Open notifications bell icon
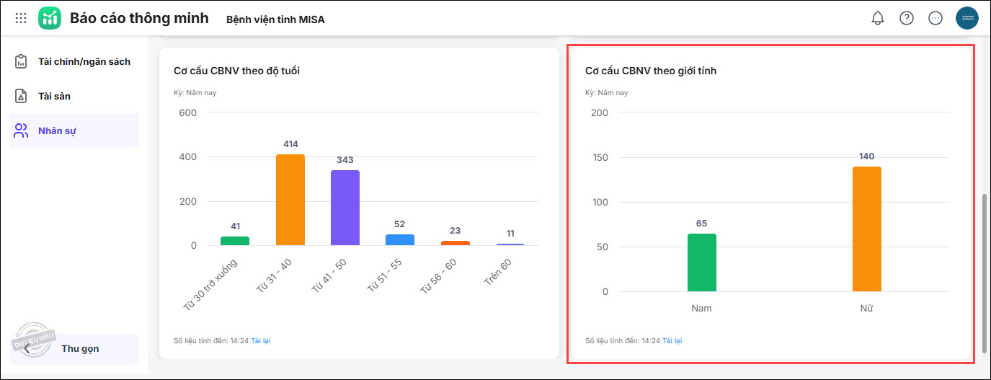 [x=878, y=18]
